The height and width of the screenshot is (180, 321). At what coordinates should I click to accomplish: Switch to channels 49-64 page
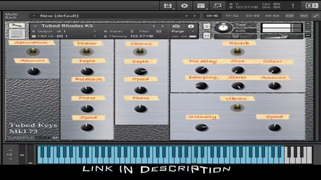272,16
